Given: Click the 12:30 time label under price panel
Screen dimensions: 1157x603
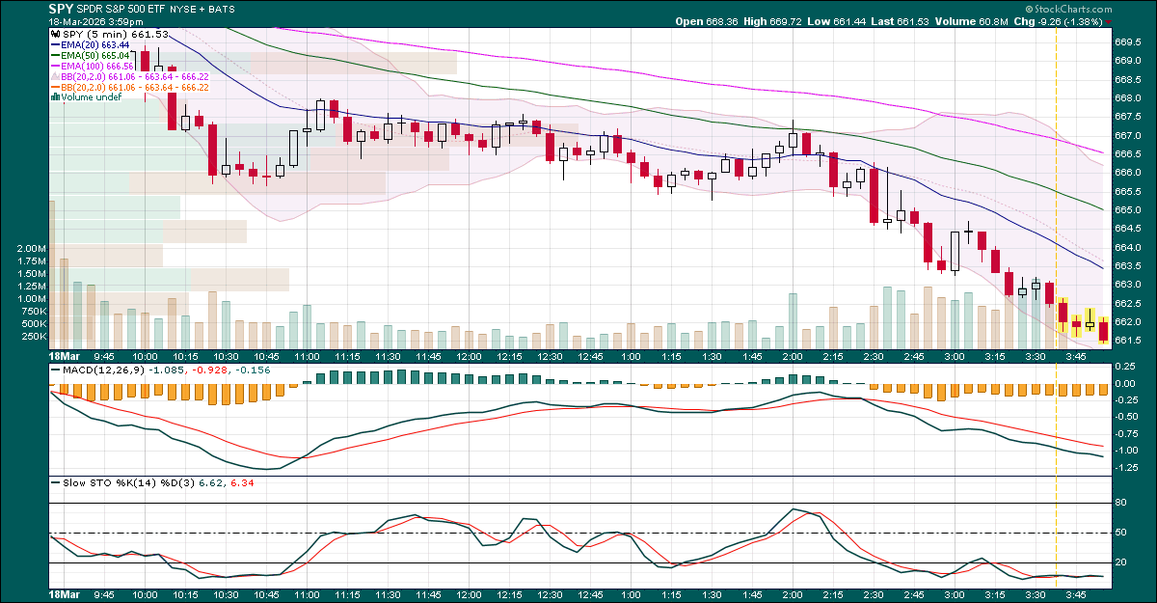Looking at the screenshot, I should (551, 356).
